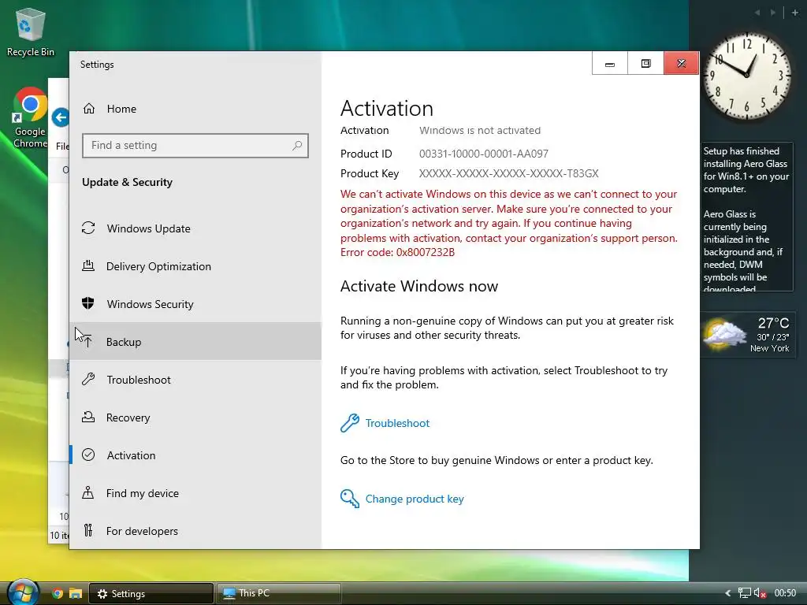Go to Home in Settings sidebar

tap(195, 109)
